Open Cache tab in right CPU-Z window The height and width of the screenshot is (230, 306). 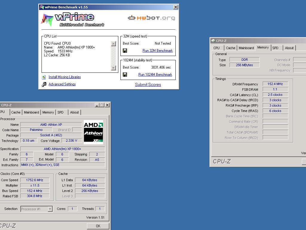pos(230,48)
